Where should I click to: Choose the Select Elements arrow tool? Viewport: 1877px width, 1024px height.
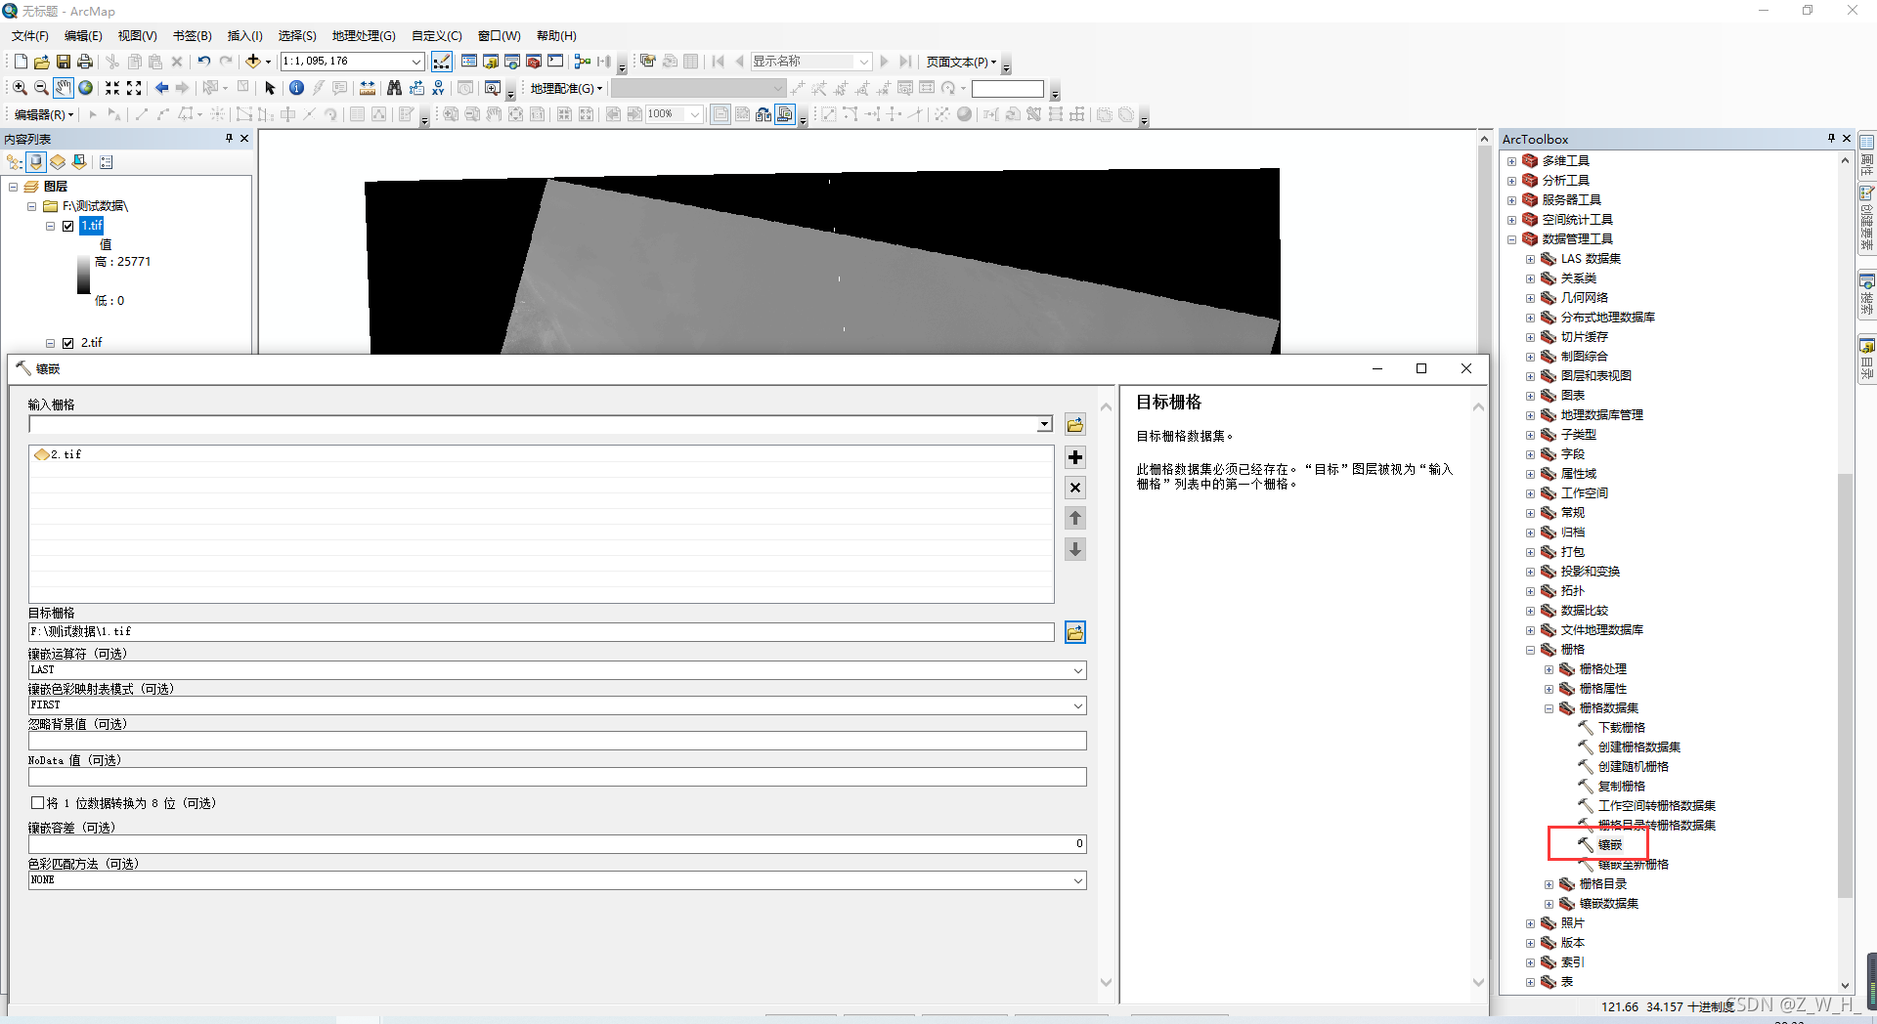(x=271, y=88)
